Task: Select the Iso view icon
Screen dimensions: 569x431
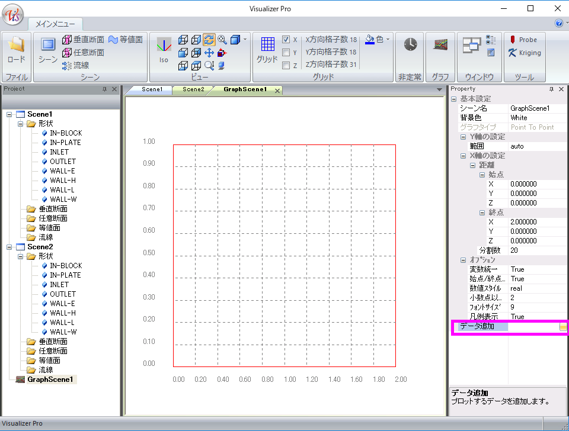Action: coord(164,50)
